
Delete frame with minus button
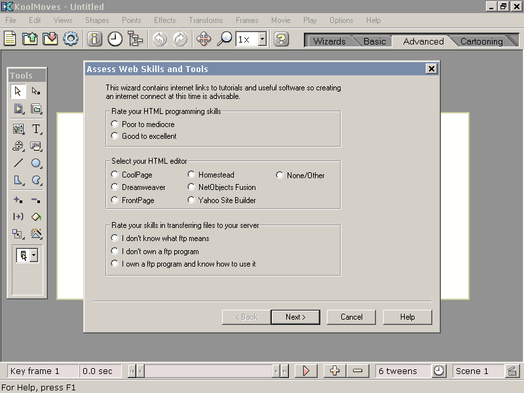coord(358,371)
